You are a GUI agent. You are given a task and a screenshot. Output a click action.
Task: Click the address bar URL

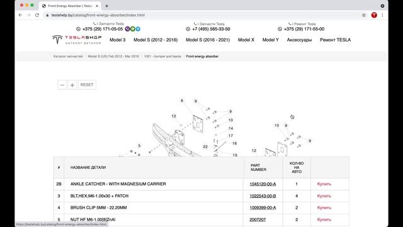pos(98,15)
